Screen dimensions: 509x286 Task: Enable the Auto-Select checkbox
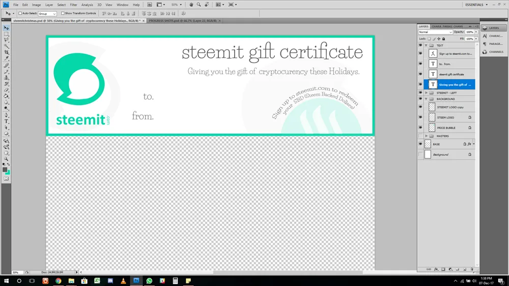20,13
